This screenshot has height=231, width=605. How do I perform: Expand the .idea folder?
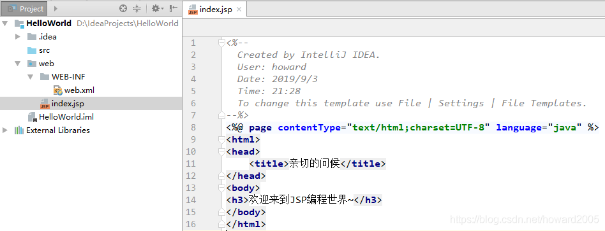click(x=17, y=37)
